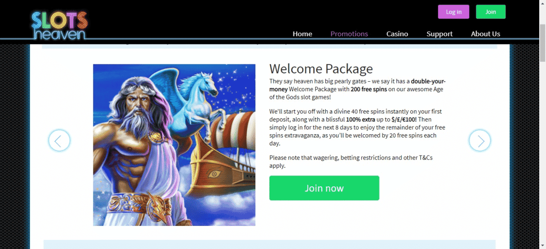Click the scrollbar up arrow
This screenshot has height=249, width=546.
coord(542,4)
